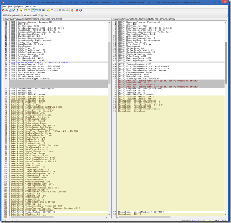Open the Info menu
Screen dimensions: 231x223
tap(35, 6)
